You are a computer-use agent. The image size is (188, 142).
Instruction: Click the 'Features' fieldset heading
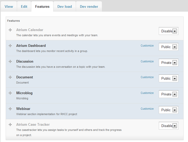click(x=13, y=21)
